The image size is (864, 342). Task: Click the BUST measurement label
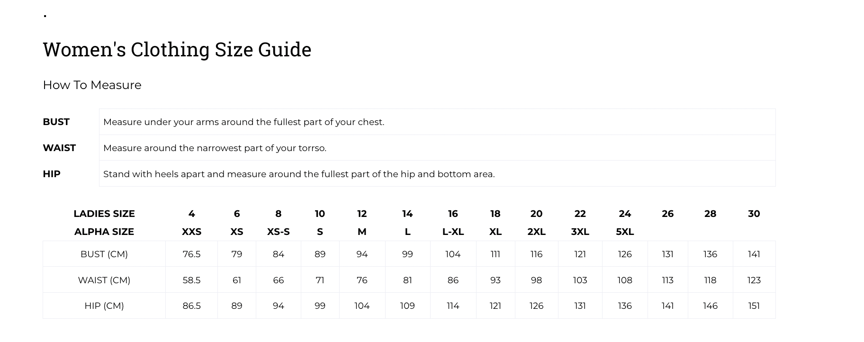click(x=56, y=122)
